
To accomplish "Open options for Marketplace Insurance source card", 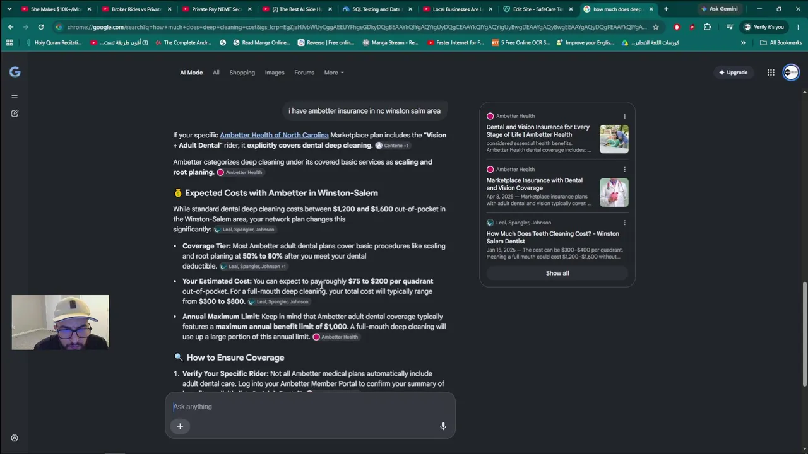I will click(624, 170).
